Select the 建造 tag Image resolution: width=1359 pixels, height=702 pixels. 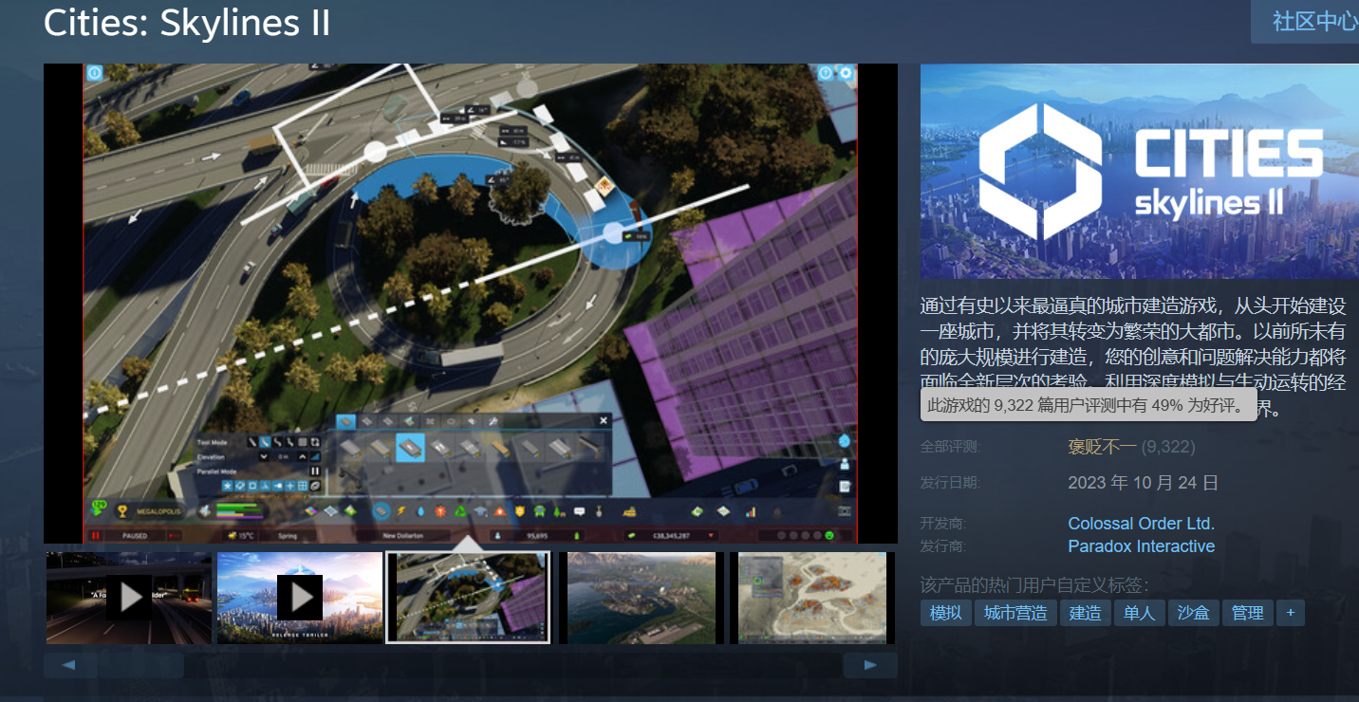pyautogui.click(x=1085, y=613)
